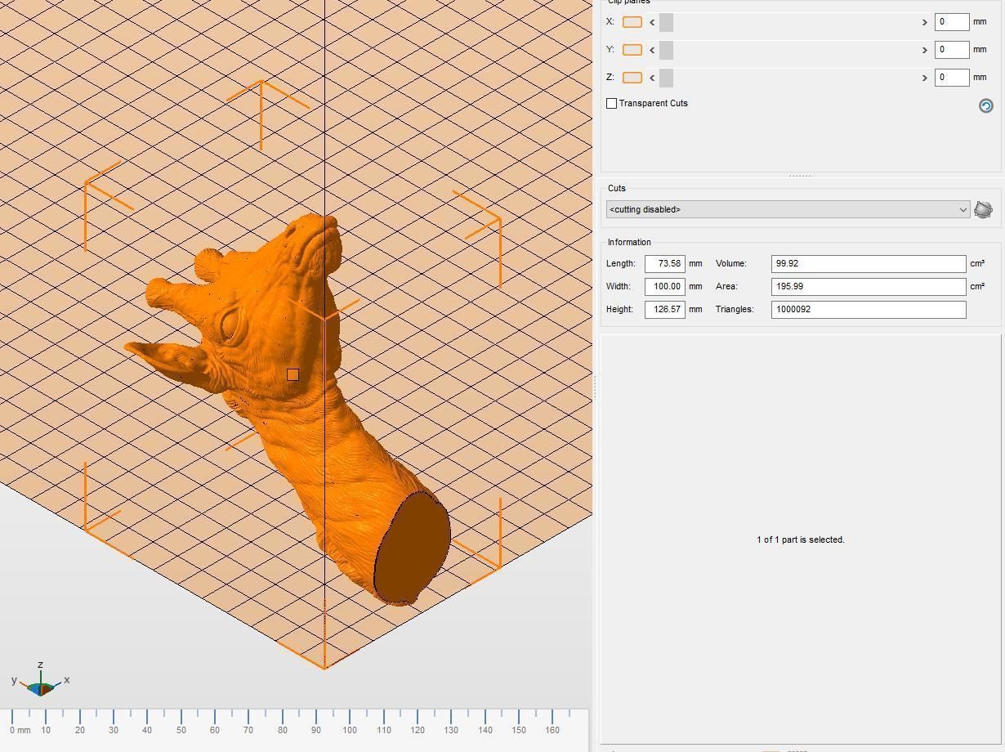Click the reset clip planes icon

tap(985, 105)
